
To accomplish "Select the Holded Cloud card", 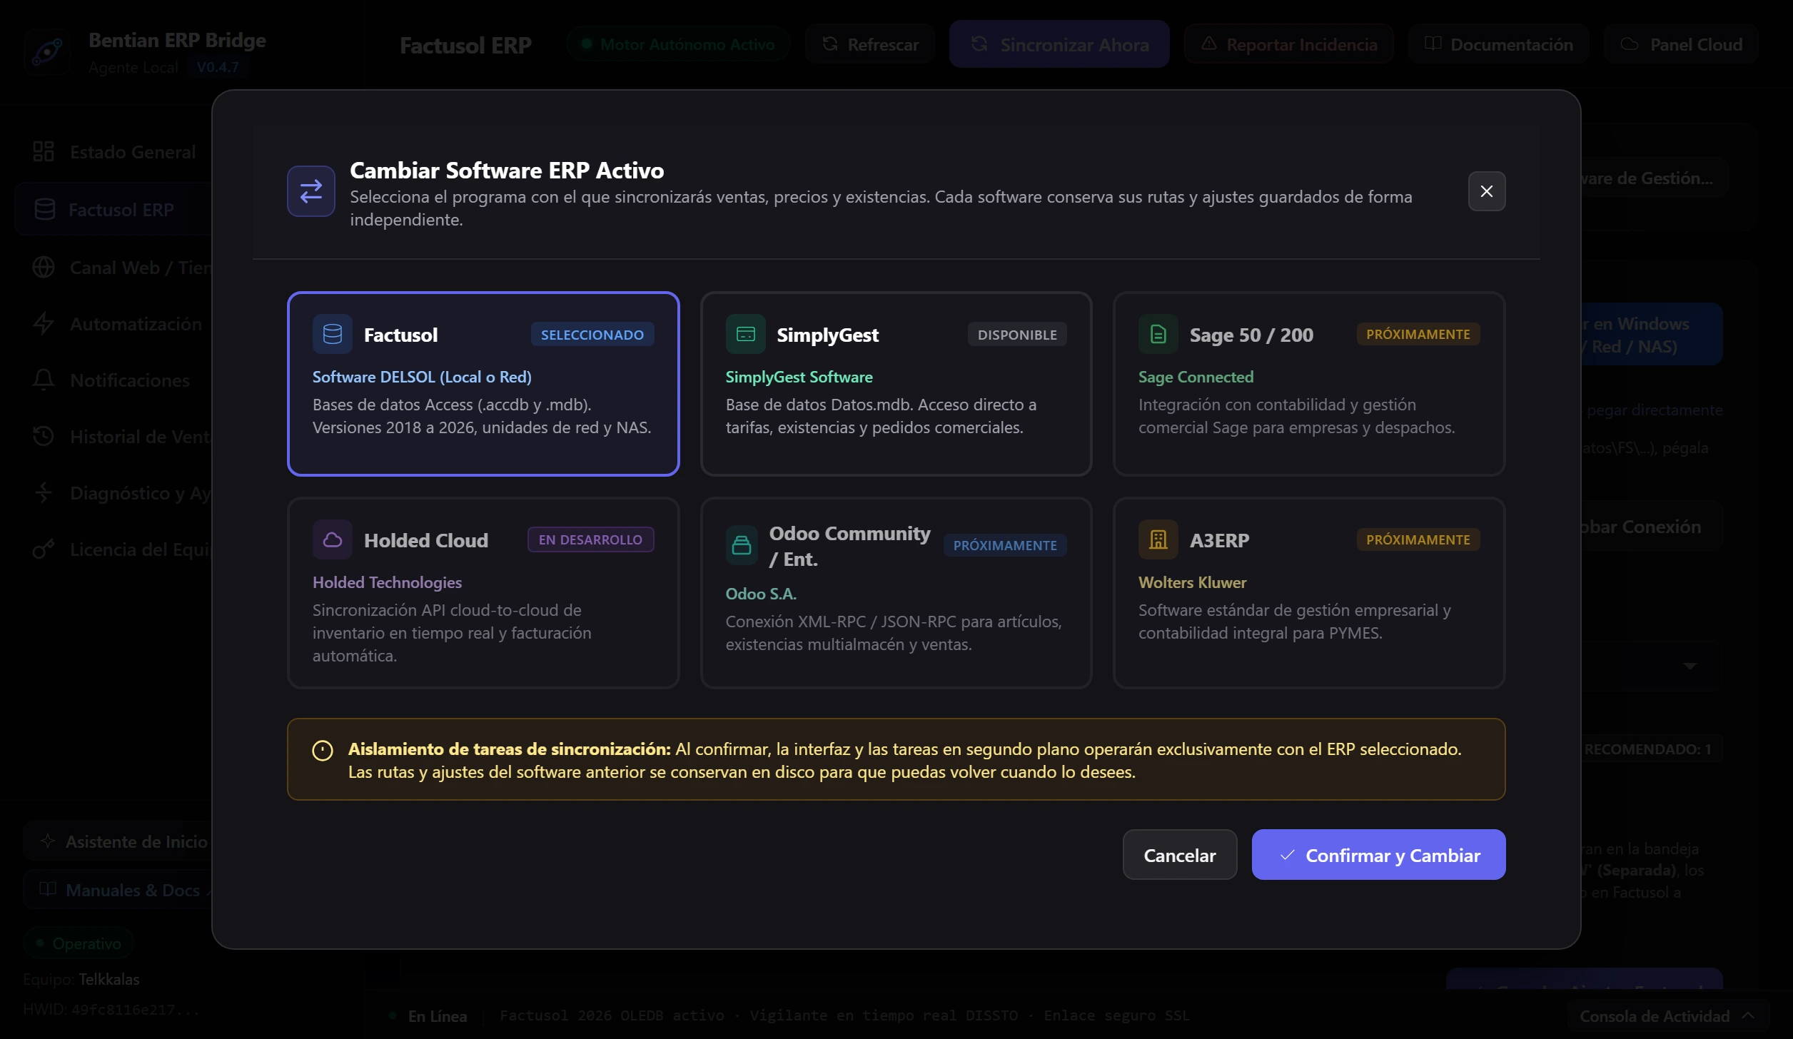I will pyautogui.click(x=483, y=593).
